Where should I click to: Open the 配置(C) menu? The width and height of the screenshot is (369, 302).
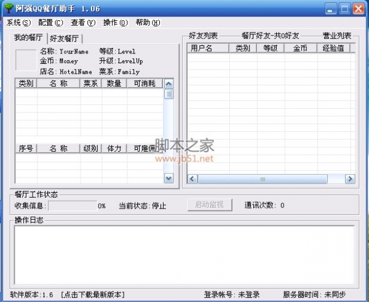(x=50, y=23)
